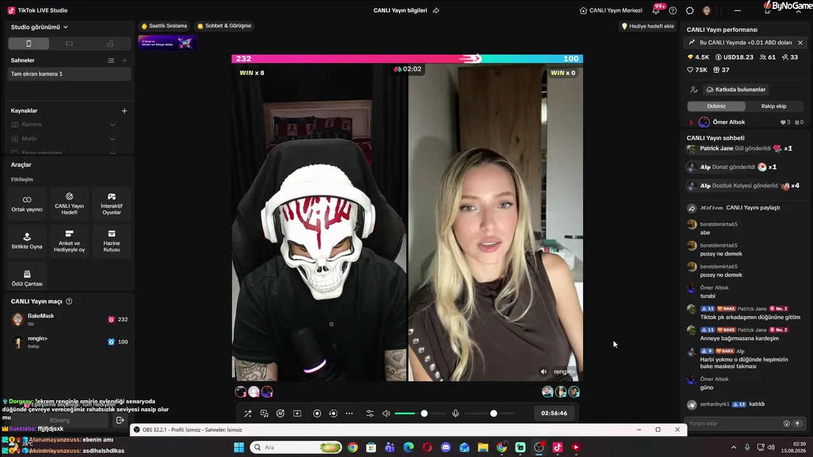This screenshot has width=813, height=457.
Task: Open the AI assistant control
Action: click(280, 413)
